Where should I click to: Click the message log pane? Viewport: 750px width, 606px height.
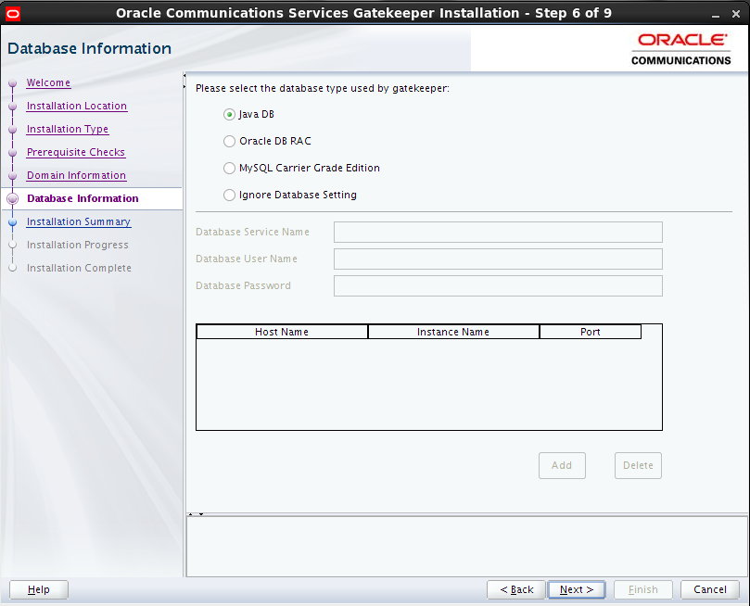[466, 547]
